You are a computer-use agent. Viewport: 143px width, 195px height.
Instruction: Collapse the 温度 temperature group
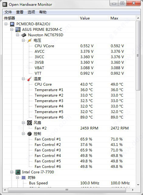23,79
